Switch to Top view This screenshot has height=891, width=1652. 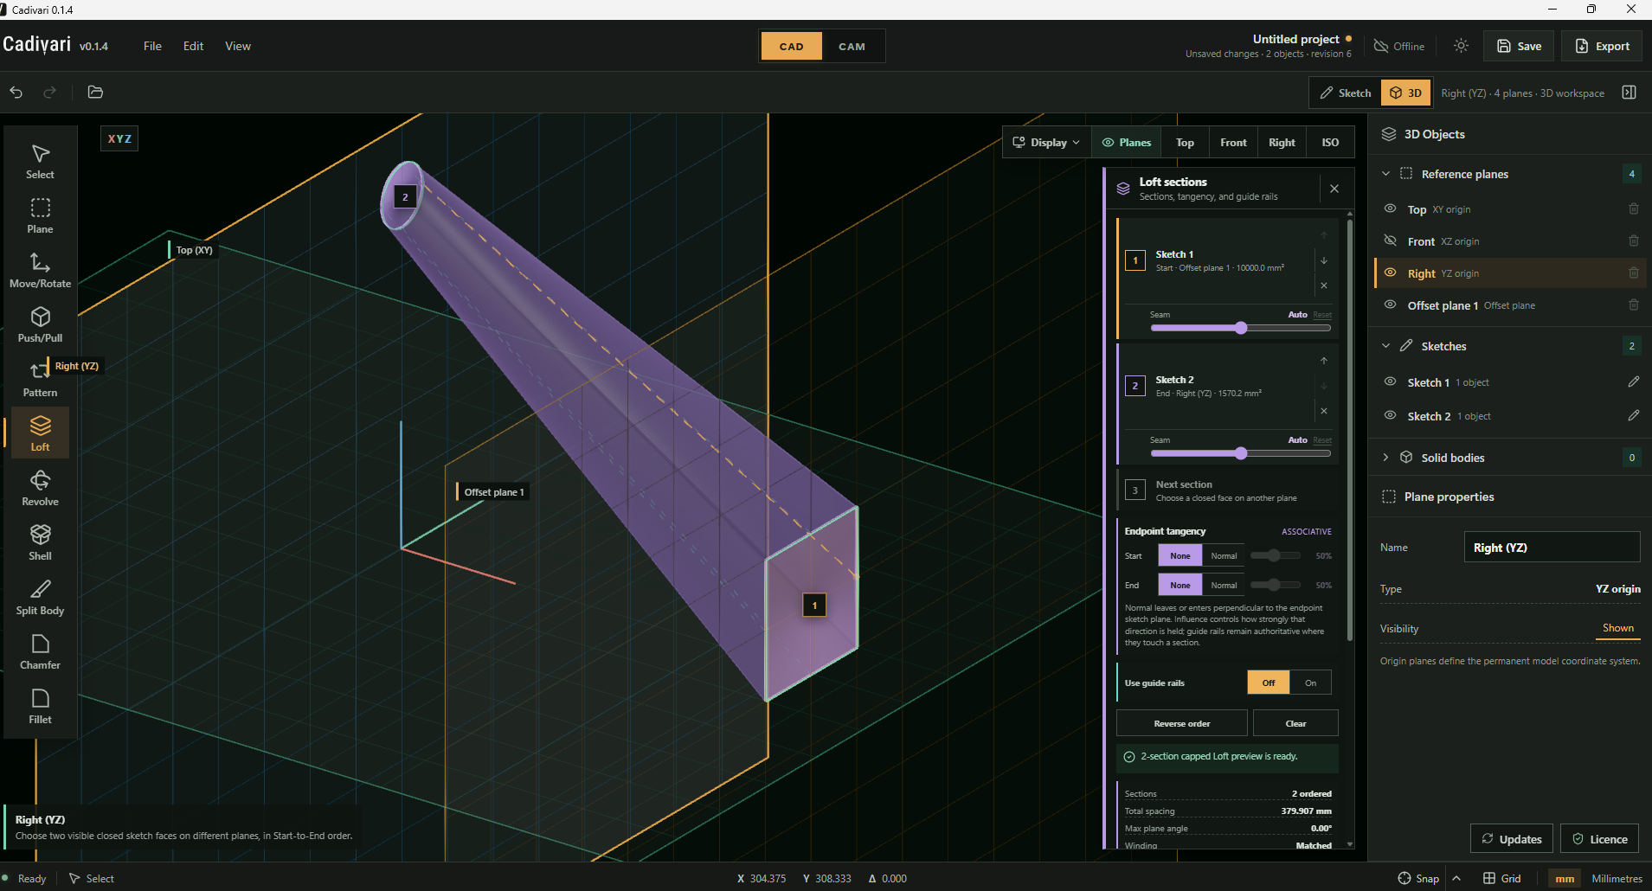1185,143
